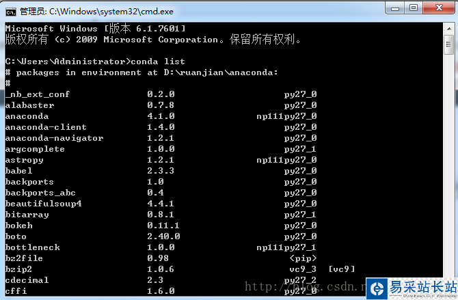Click build 'vc9_3' of bzip2
458x300 pixels.
click(303, 269)
